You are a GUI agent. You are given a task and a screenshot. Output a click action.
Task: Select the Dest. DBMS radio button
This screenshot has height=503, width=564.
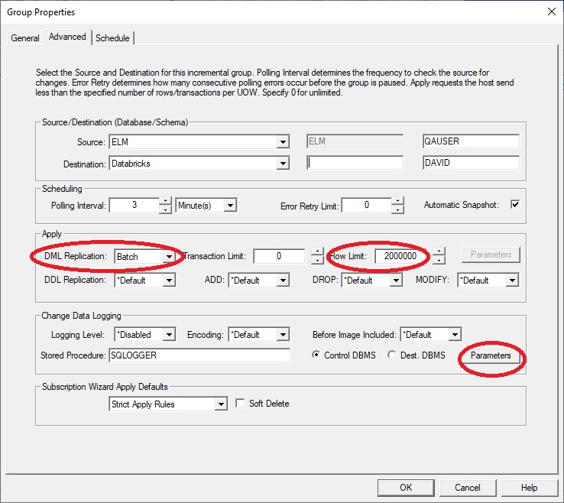click(x=393, y=355)
